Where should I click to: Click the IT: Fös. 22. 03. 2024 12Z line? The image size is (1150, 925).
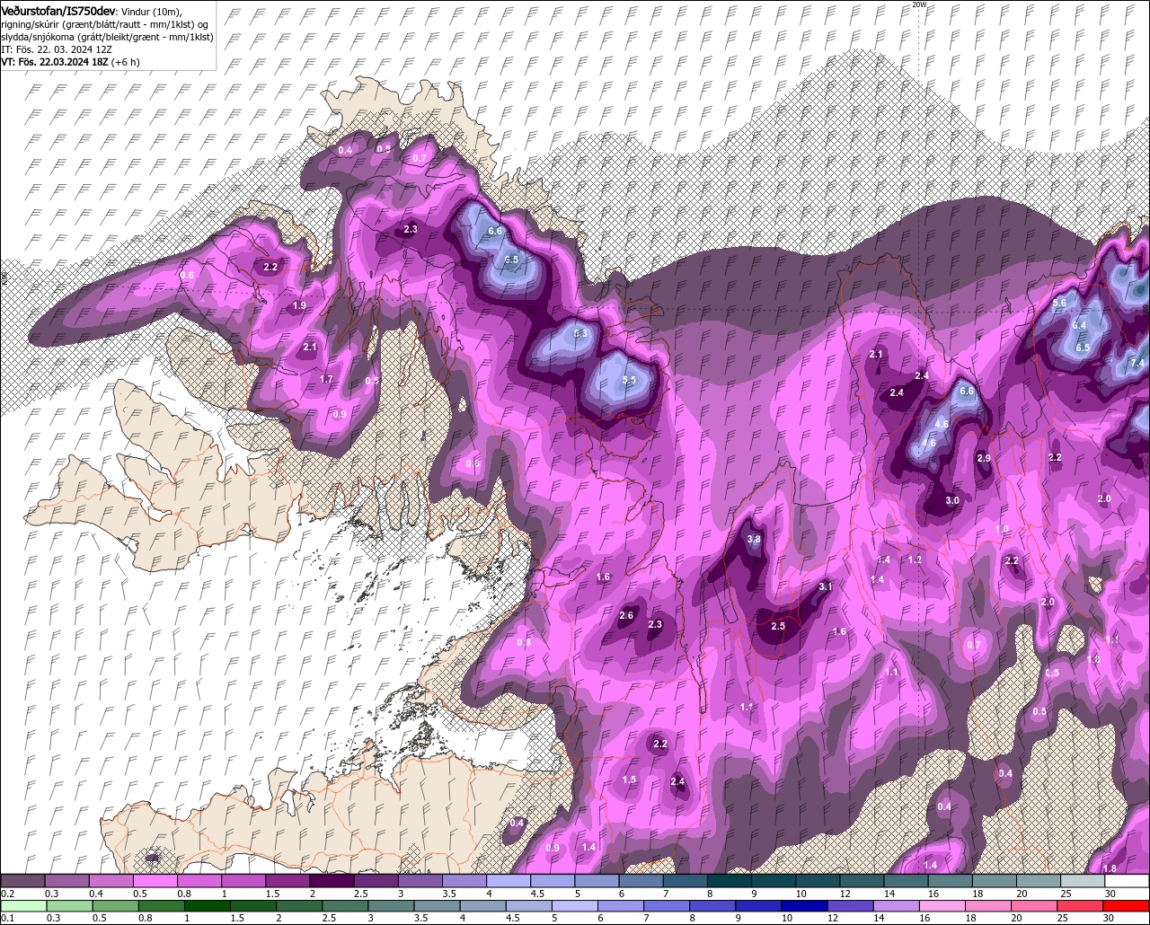click(x=57, y=50)
